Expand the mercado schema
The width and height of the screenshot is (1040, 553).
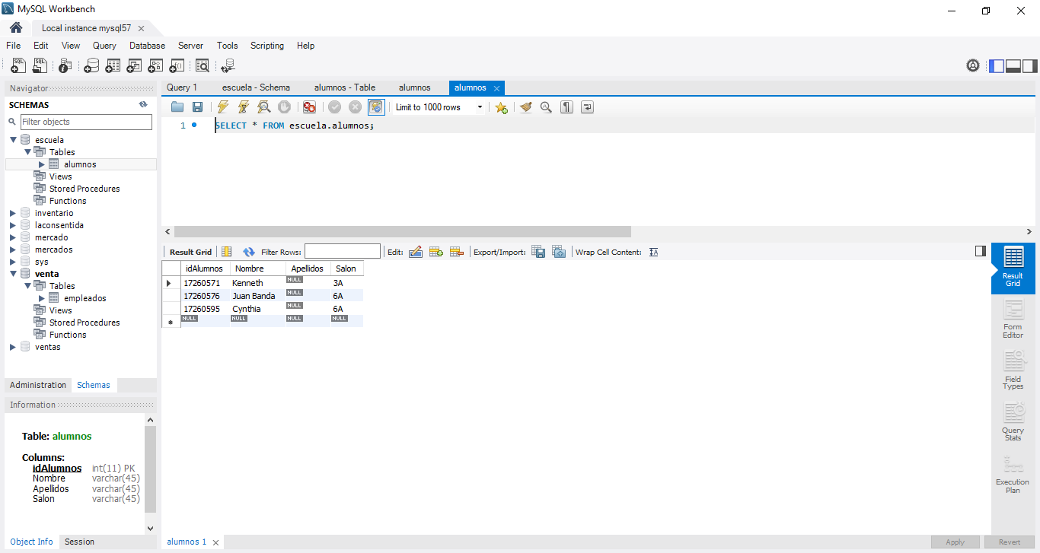tap(13, 237)
